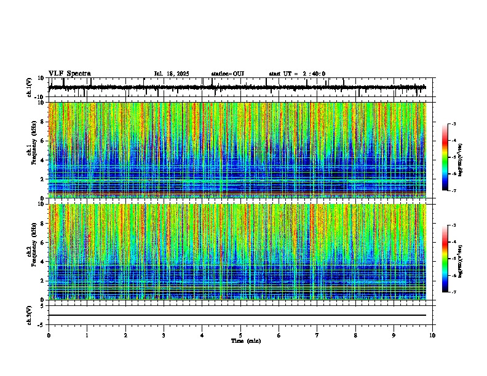Click the ch.2 spectrogram color scale bar
This screenshot has width=487, height=376.
[445, 259]
